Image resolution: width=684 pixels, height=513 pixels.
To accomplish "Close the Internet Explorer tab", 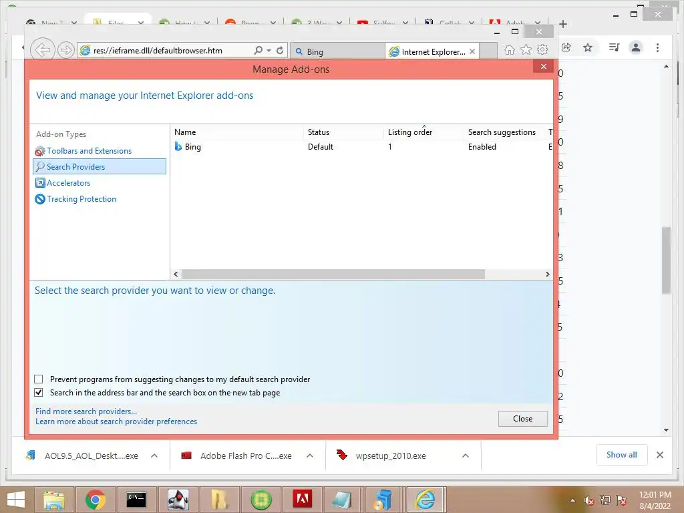I will point(472,51).
